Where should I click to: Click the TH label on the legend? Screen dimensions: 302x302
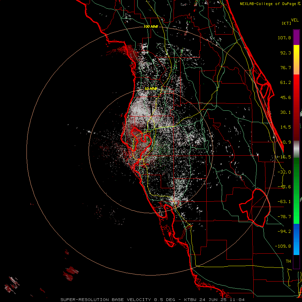coord(288,261)
